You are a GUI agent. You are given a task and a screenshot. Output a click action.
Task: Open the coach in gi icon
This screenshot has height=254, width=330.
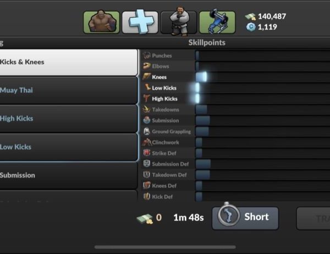coord(179,21)
